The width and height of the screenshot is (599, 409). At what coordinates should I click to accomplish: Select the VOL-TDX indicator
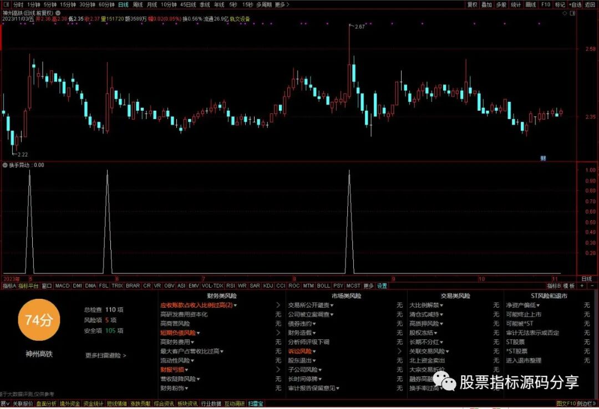pos(212,286)
